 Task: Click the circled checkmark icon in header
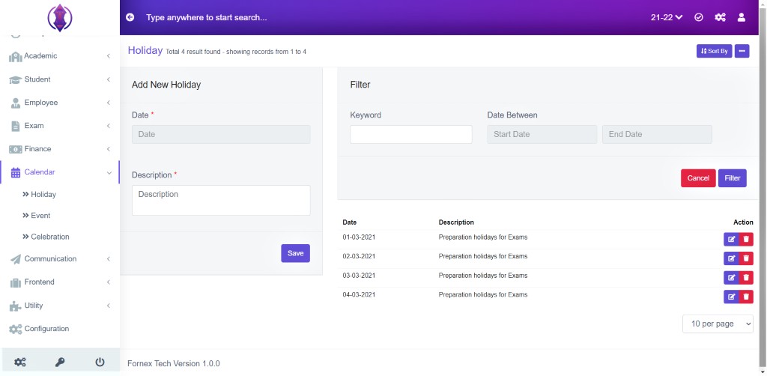tap(699, 18)
